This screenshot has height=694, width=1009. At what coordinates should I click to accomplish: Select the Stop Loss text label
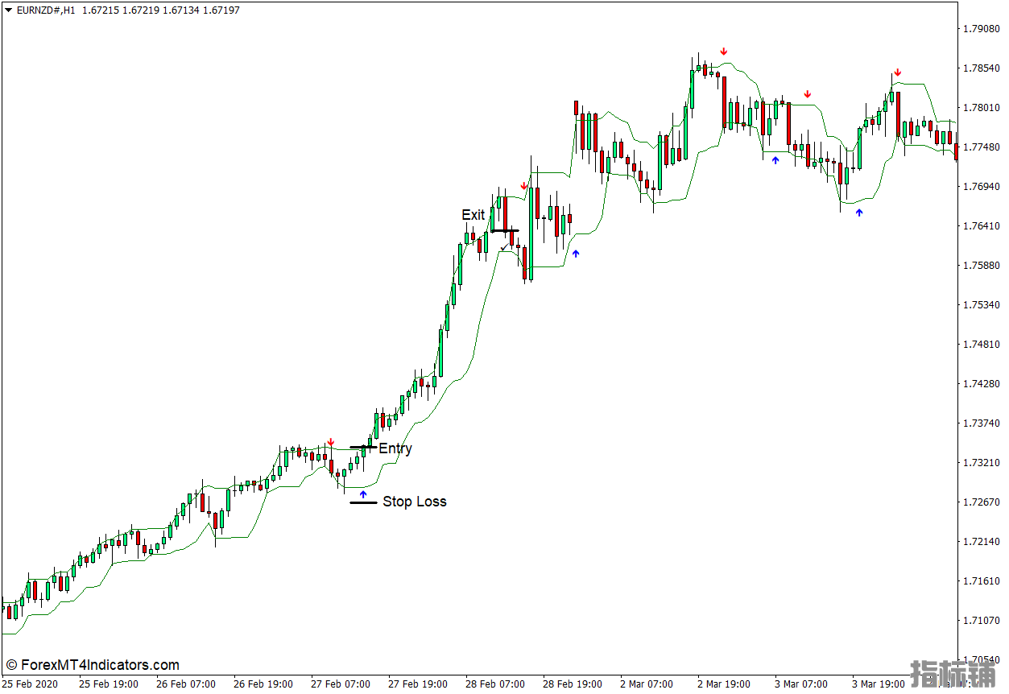point(414,502)
